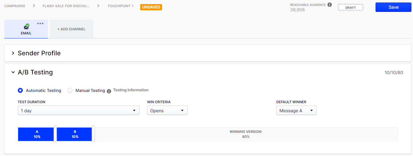The image size is (413, 156).
Task: Click the slider handle between A and B
Action: tap(55, 134)
